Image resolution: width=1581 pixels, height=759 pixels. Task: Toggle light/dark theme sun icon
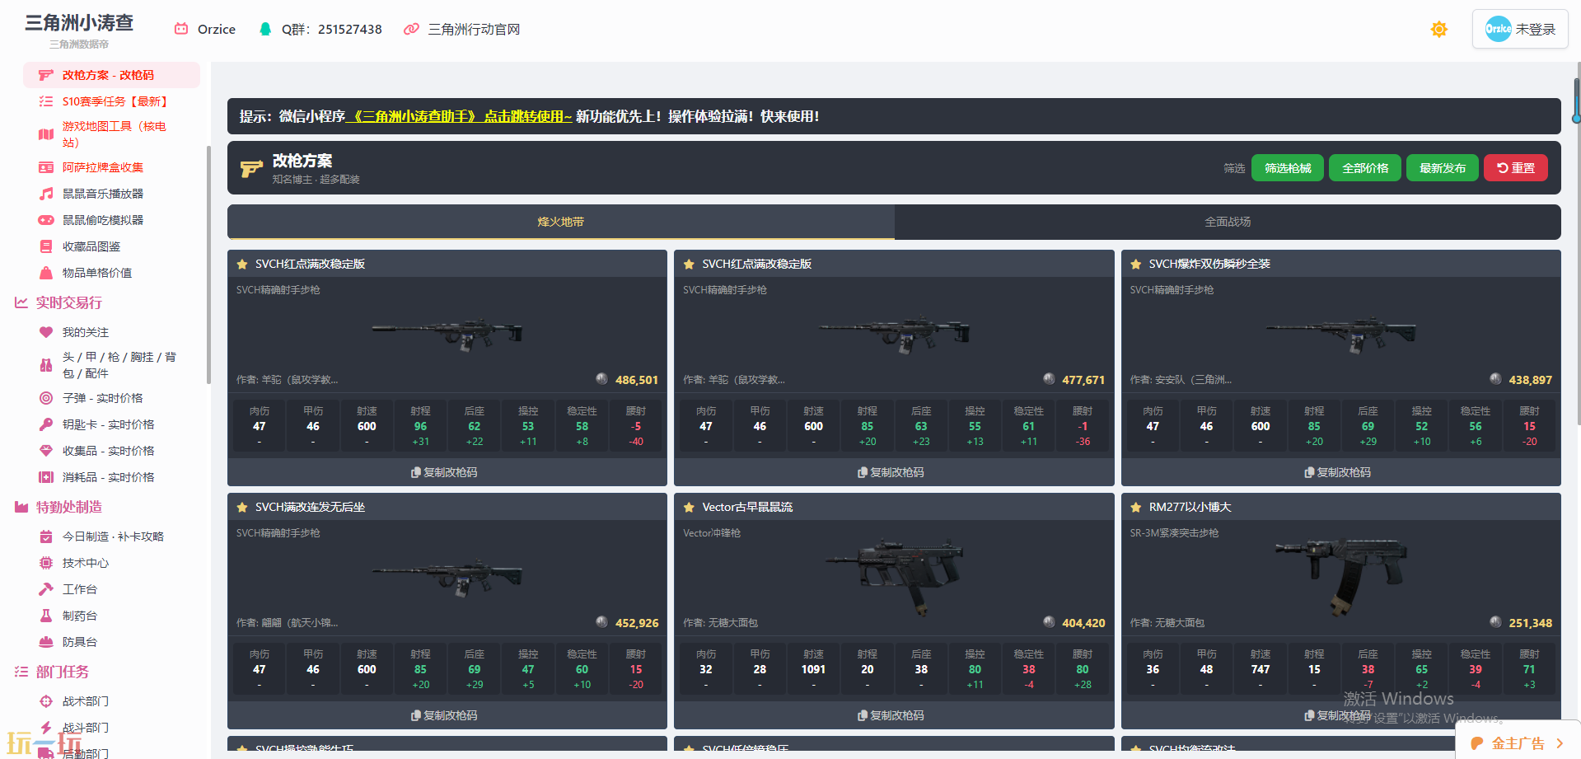pos(1439,30)
